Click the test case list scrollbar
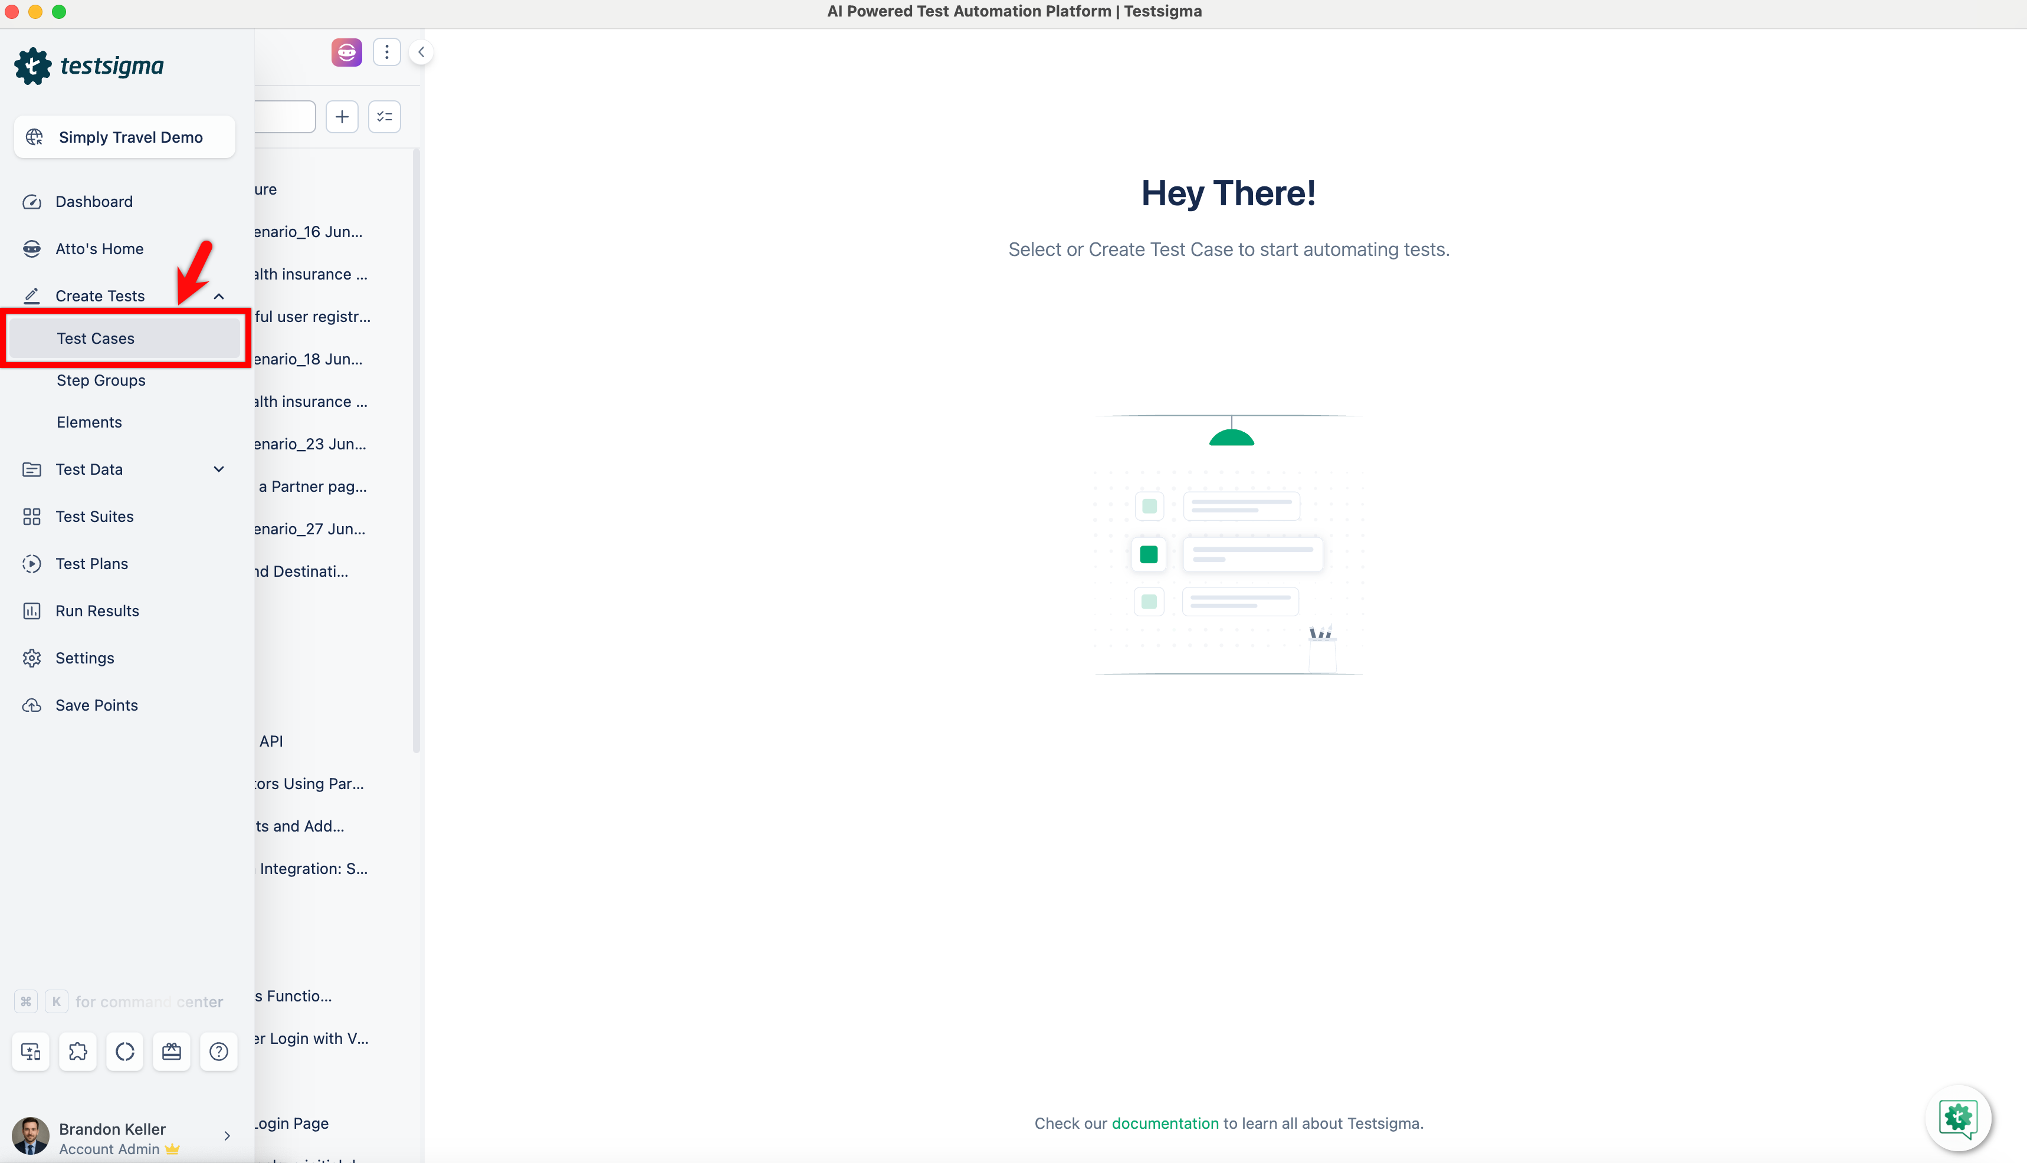This screenshot has width=2027, height=1163. (416, 451)
